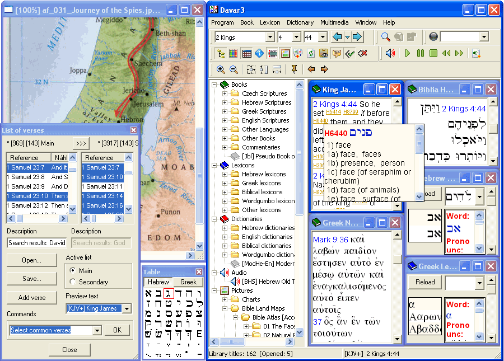Go to next verse with blue right arrow
The height and width of the screenshot is (361, 504).
point(357,37)
